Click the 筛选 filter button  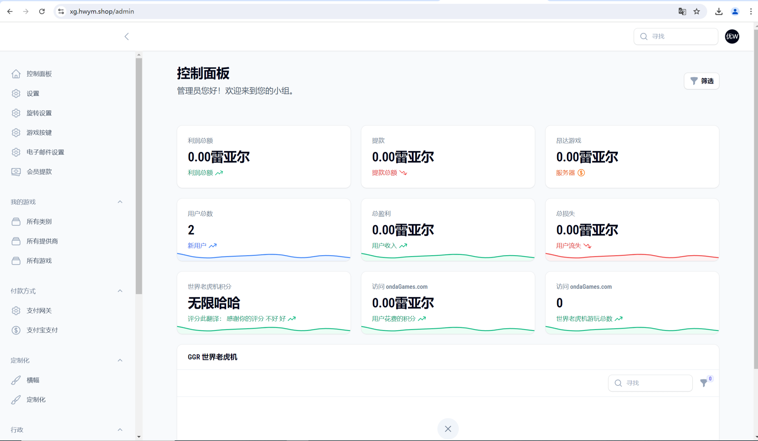(701, 81)
